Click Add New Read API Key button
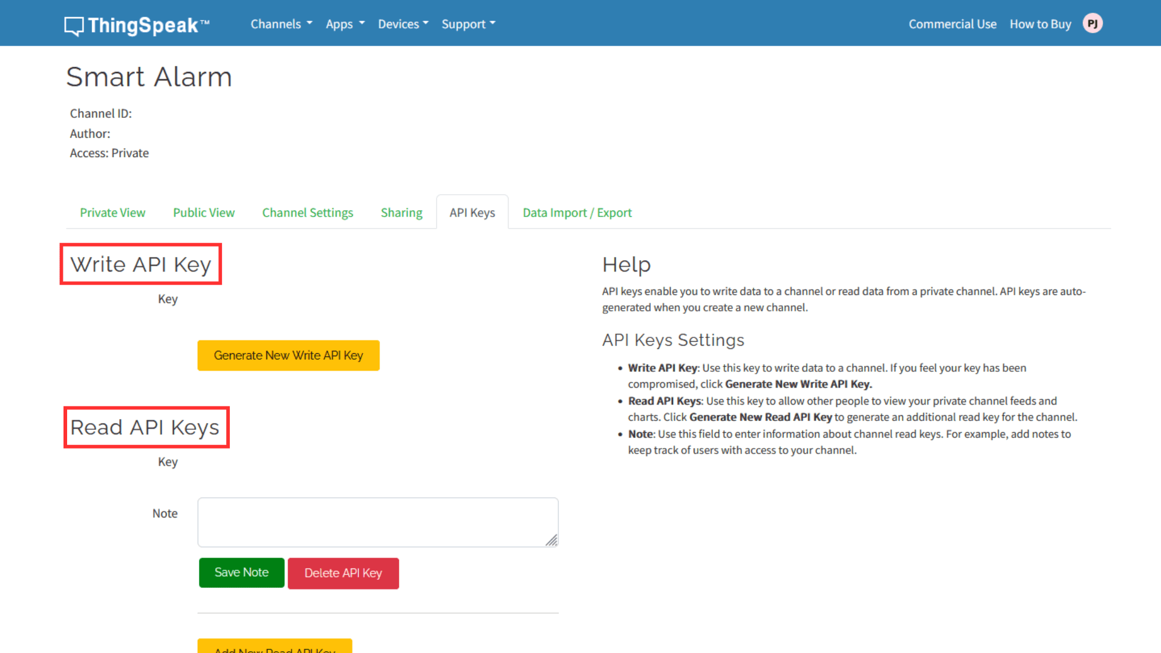The width and height of the screenshot is (1161, 653). click(275, 646)
